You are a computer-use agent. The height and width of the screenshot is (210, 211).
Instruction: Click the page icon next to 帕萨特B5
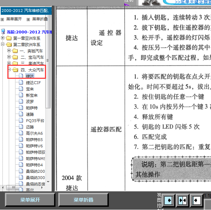21,139
